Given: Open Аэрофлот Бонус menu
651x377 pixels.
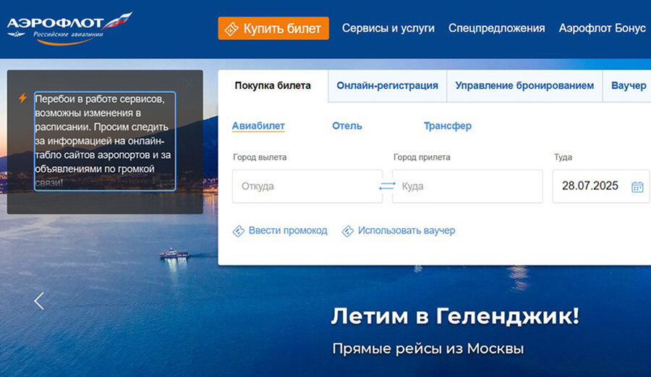Looking at the screenshot, I should tap(602, 28).
